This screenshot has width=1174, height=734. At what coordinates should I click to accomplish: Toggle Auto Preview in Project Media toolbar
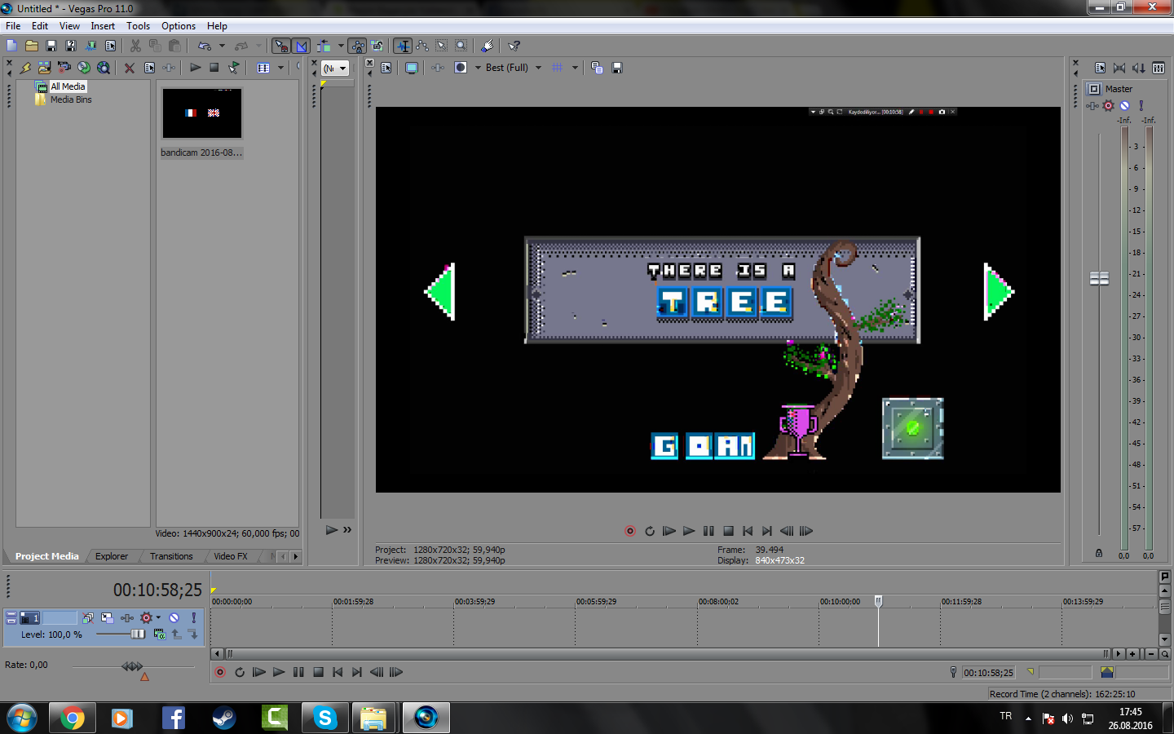[x=234, y=68]
